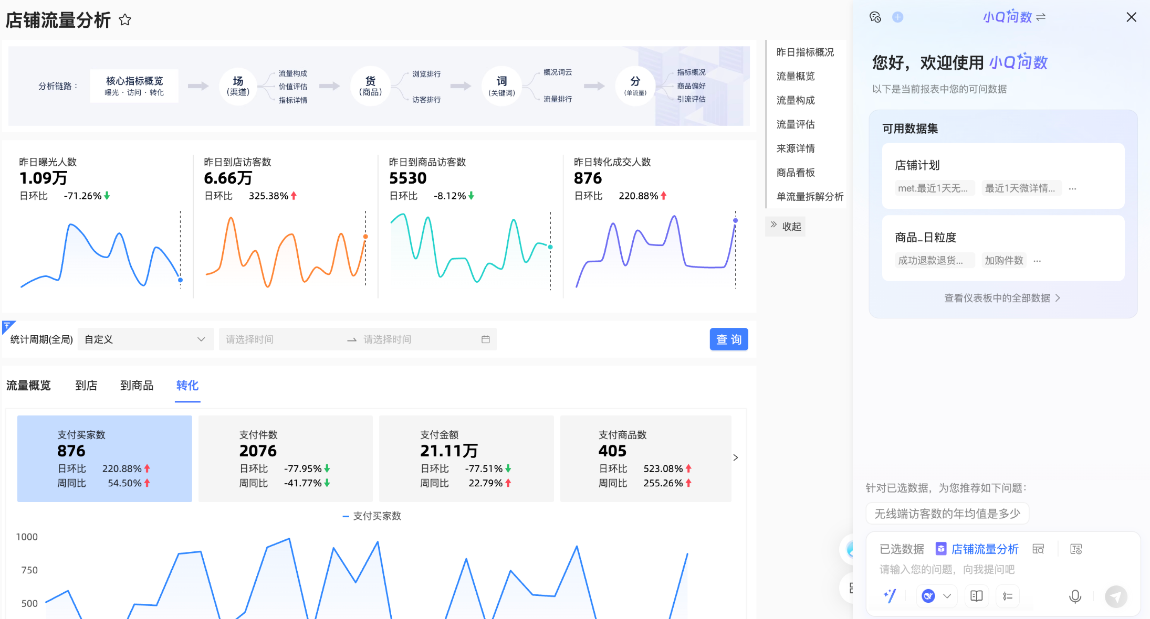Click the table search icon beside 店铺流量分析
Image resolution: width=1150 pixels, height=619 pixels.
pos(1038,549)
